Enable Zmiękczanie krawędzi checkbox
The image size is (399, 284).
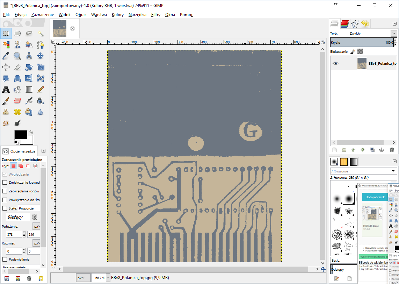(x=5, y=182)
